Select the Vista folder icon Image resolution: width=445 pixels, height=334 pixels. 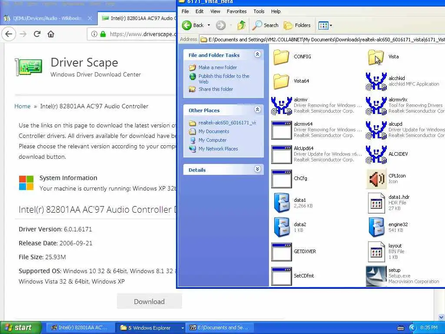click(x=375, y=57)
